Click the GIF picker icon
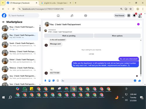The width and height of the screenshot is (146, 109). pyautogui.click(x=58, y=81)
